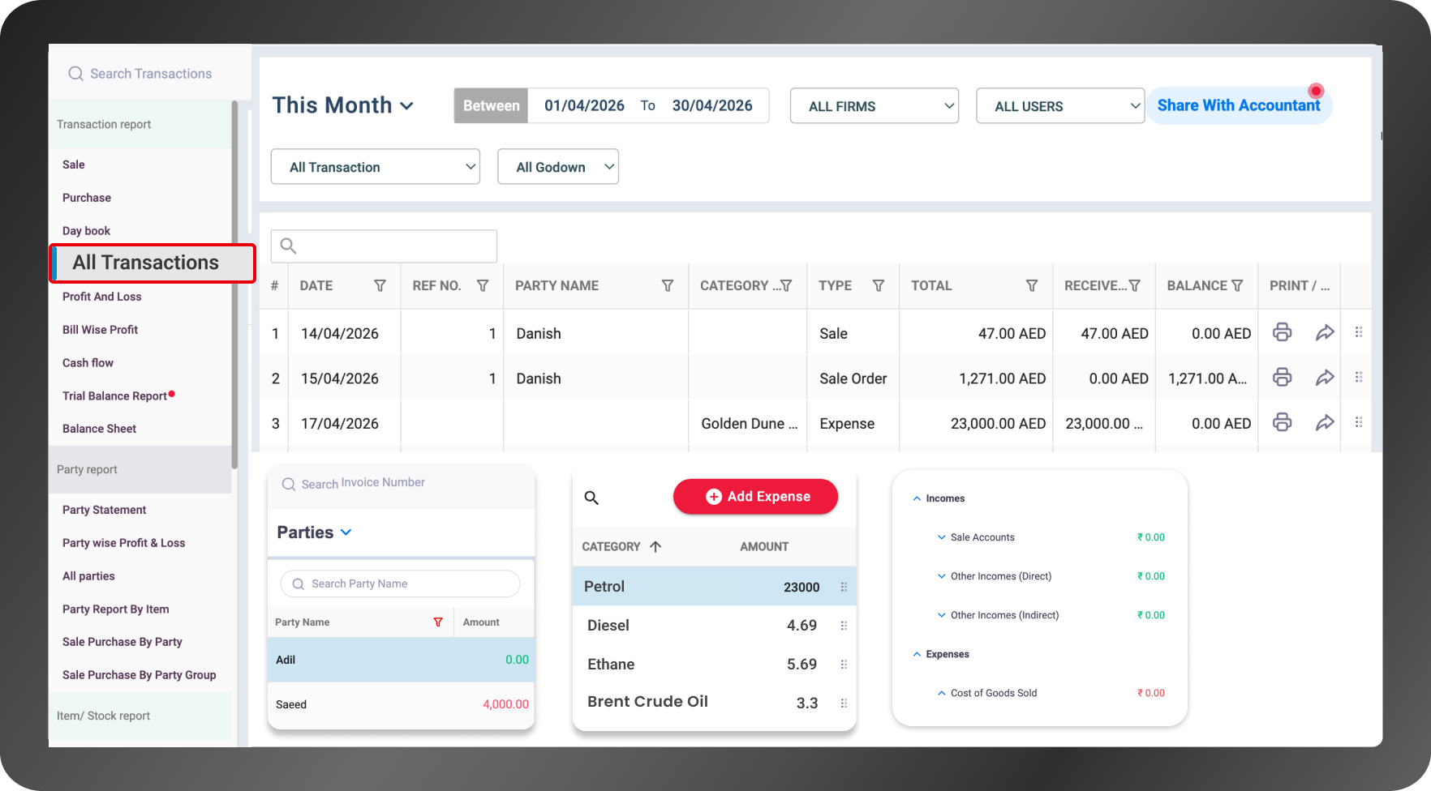Open Party wise Profit & Loss
The height and width of the screenshot is (791, 1431).
tap(124, 543)
